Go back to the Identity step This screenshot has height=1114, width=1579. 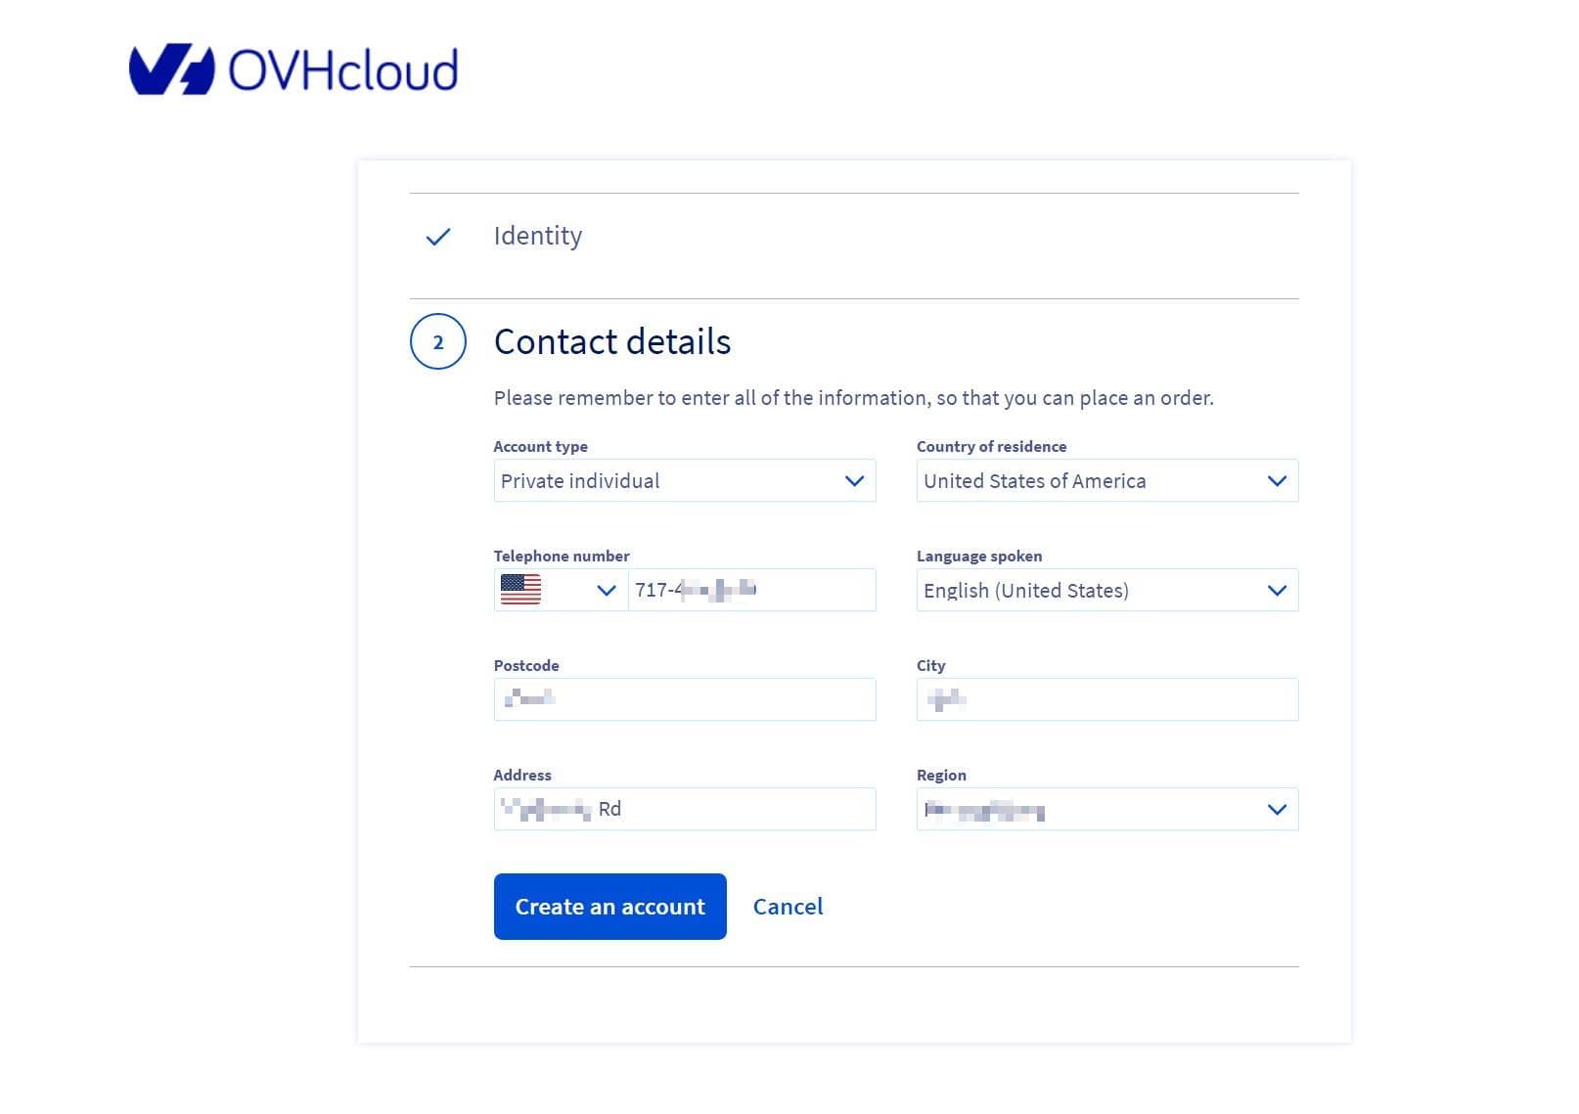click(537, 237)
